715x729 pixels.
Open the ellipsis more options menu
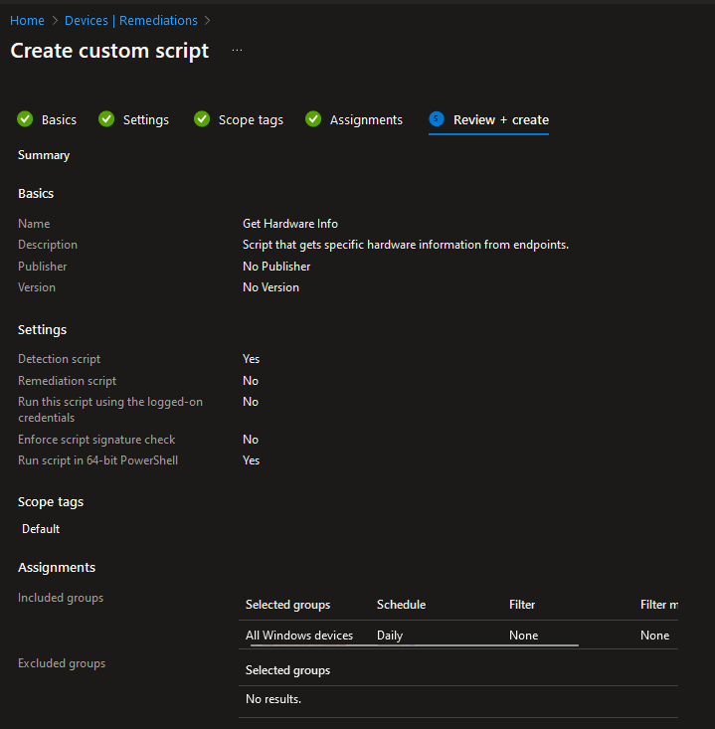(x=237, y=50)
